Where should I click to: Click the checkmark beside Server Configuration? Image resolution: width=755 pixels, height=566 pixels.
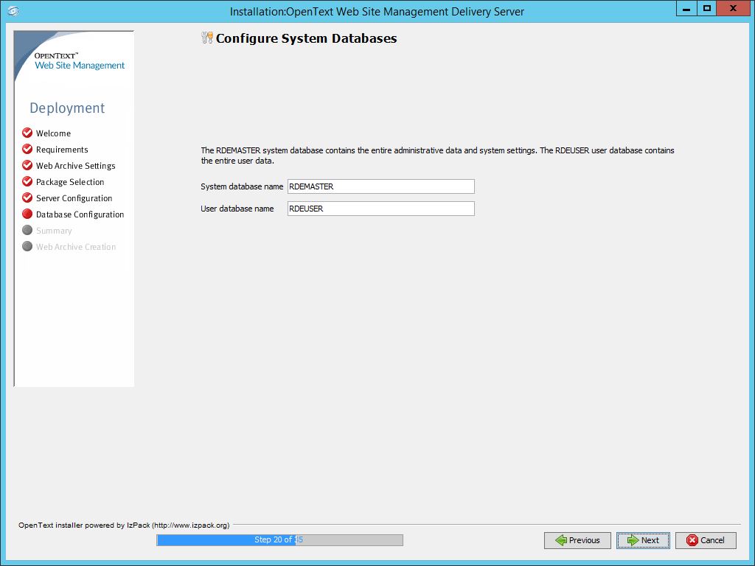pyautogui.click(x=27, y=198)
